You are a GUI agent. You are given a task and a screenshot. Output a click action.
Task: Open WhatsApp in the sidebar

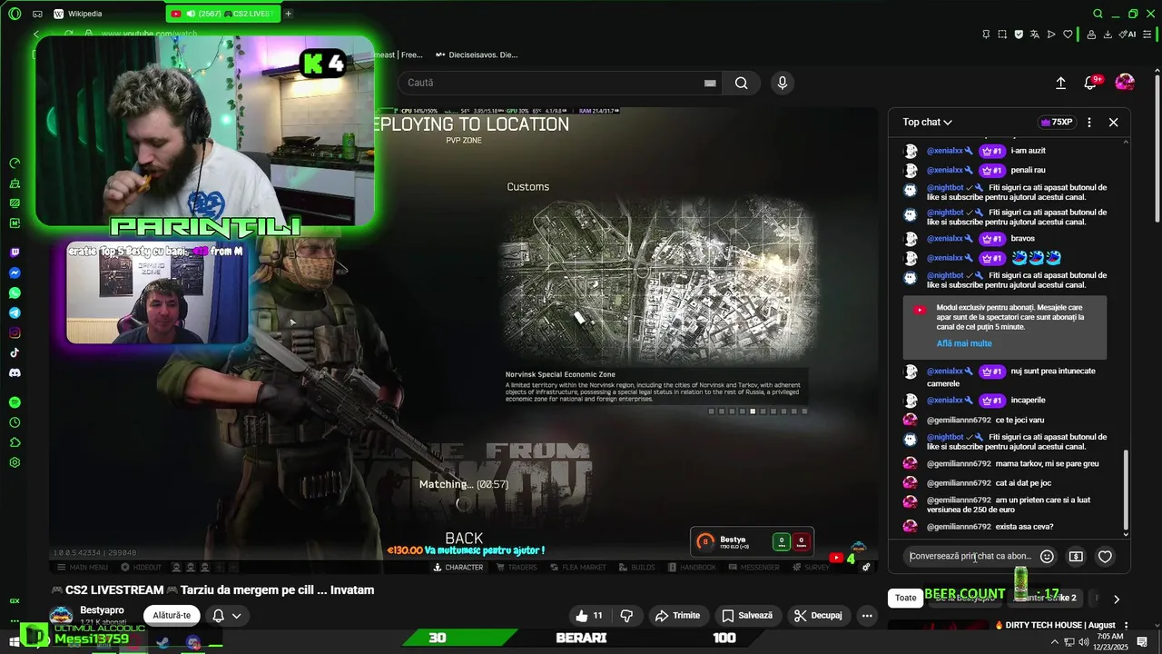point(15,292)
